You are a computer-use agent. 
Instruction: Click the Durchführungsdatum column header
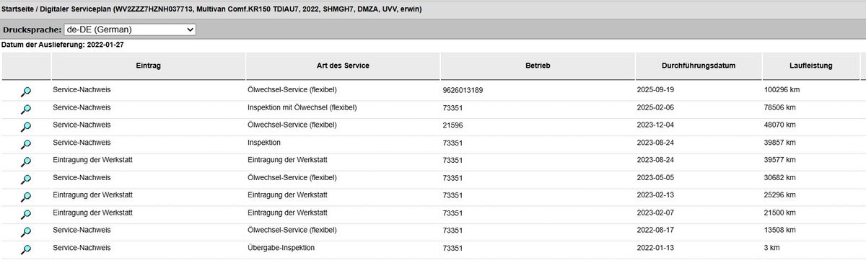tap(699, 66)
